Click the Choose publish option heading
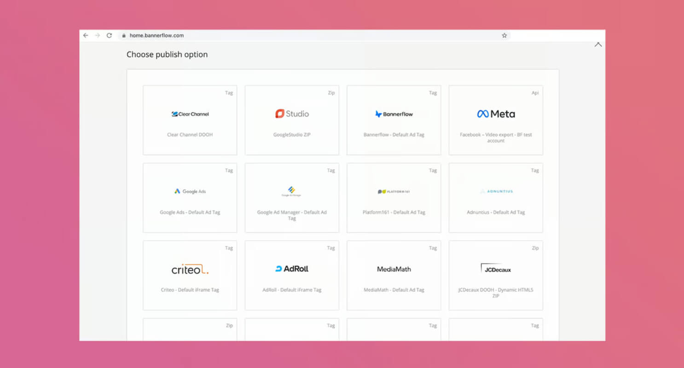Screen dimensions: 684x368 point(167,54)
